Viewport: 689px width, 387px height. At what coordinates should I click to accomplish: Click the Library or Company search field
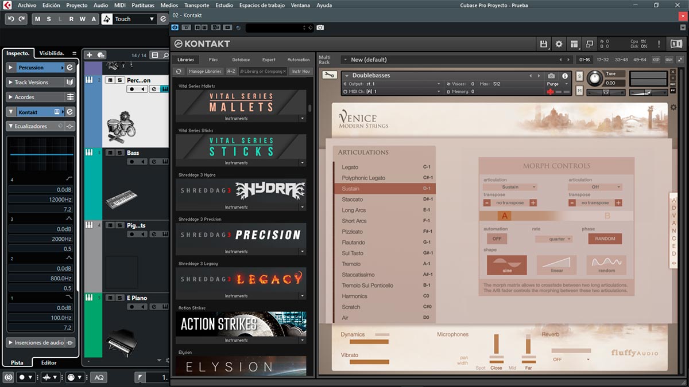tap(263, 71)
